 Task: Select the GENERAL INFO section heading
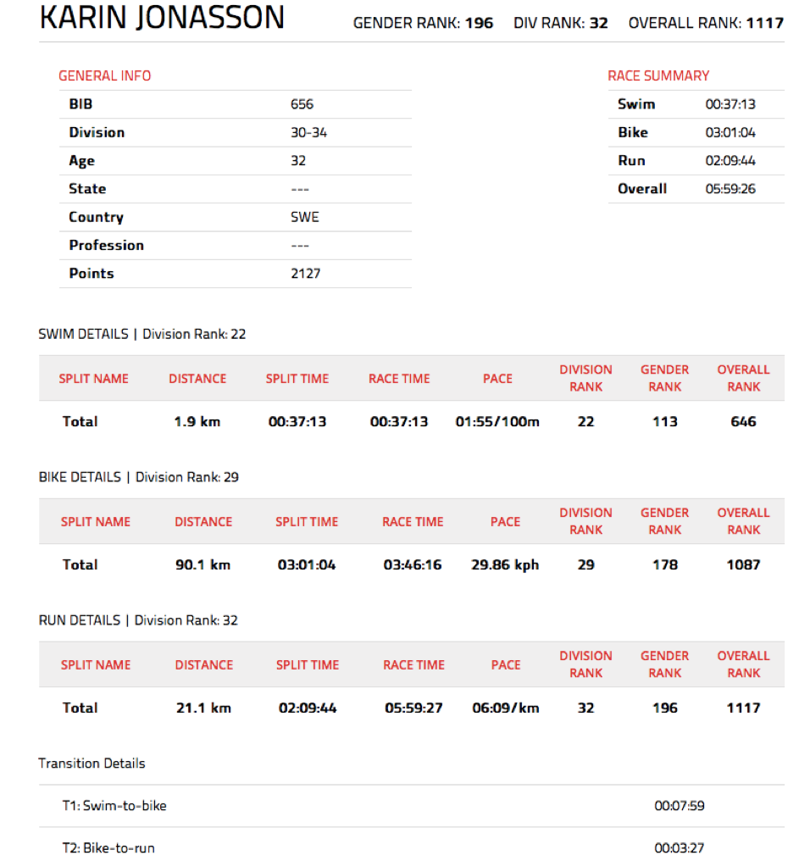coord(104,76)
